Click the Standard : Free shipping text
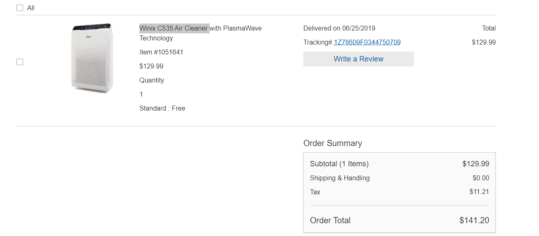 pos(162,109)
